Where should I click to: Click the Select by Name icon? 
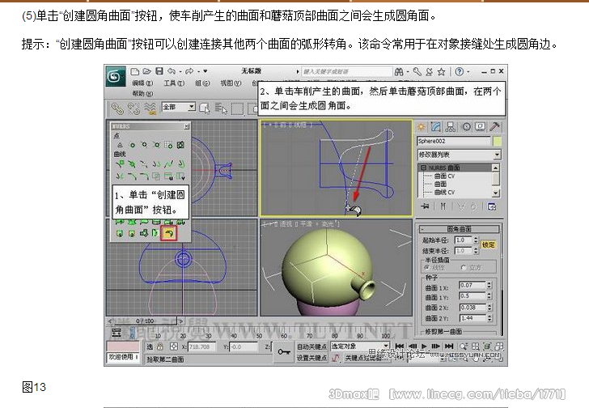click(221, 108)
